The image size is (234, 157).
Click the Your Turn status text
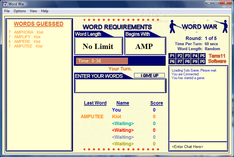[x=120, y=69]
